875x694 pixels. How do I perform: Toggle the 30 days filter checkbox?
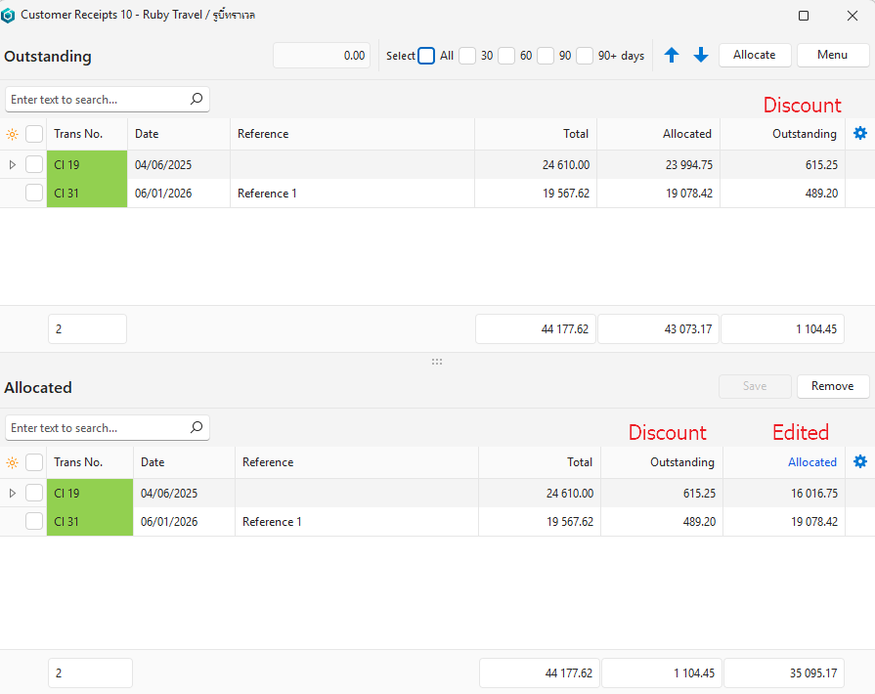(467, 56)
